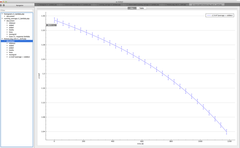Close the first histogram.c1_lambda.ptp tab via its icon

pyautogui.click(x=38, y=5)
